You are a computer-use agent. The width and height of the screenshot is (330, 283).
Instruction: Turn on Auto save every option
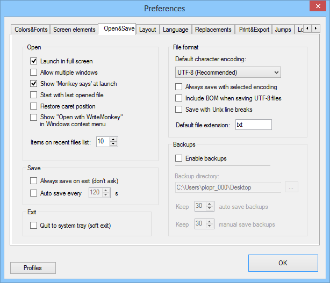pyautogui.click(x=34, y=193)
